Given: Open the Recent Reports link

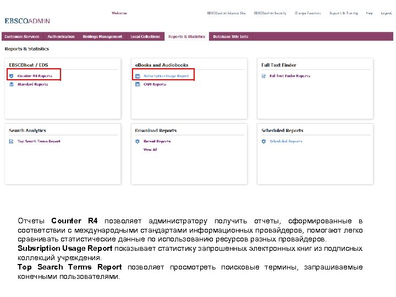Looking at the screenshot, I should 157,141.
